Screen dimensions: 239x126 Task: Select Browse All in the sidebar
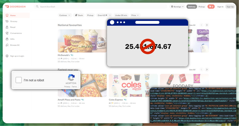pyautogui.click(x=15, y=45)
